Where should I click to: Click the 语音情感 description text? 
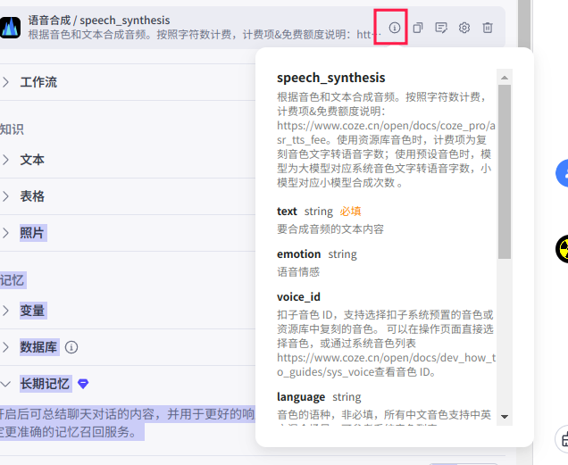[298, 272]
